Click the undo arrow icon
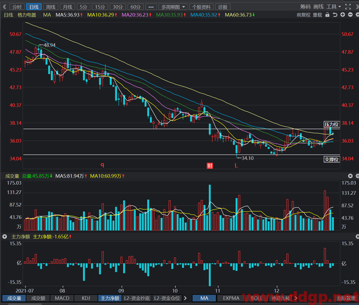The height and width of the screenshot is (305, 359). [x=335, y=15]
